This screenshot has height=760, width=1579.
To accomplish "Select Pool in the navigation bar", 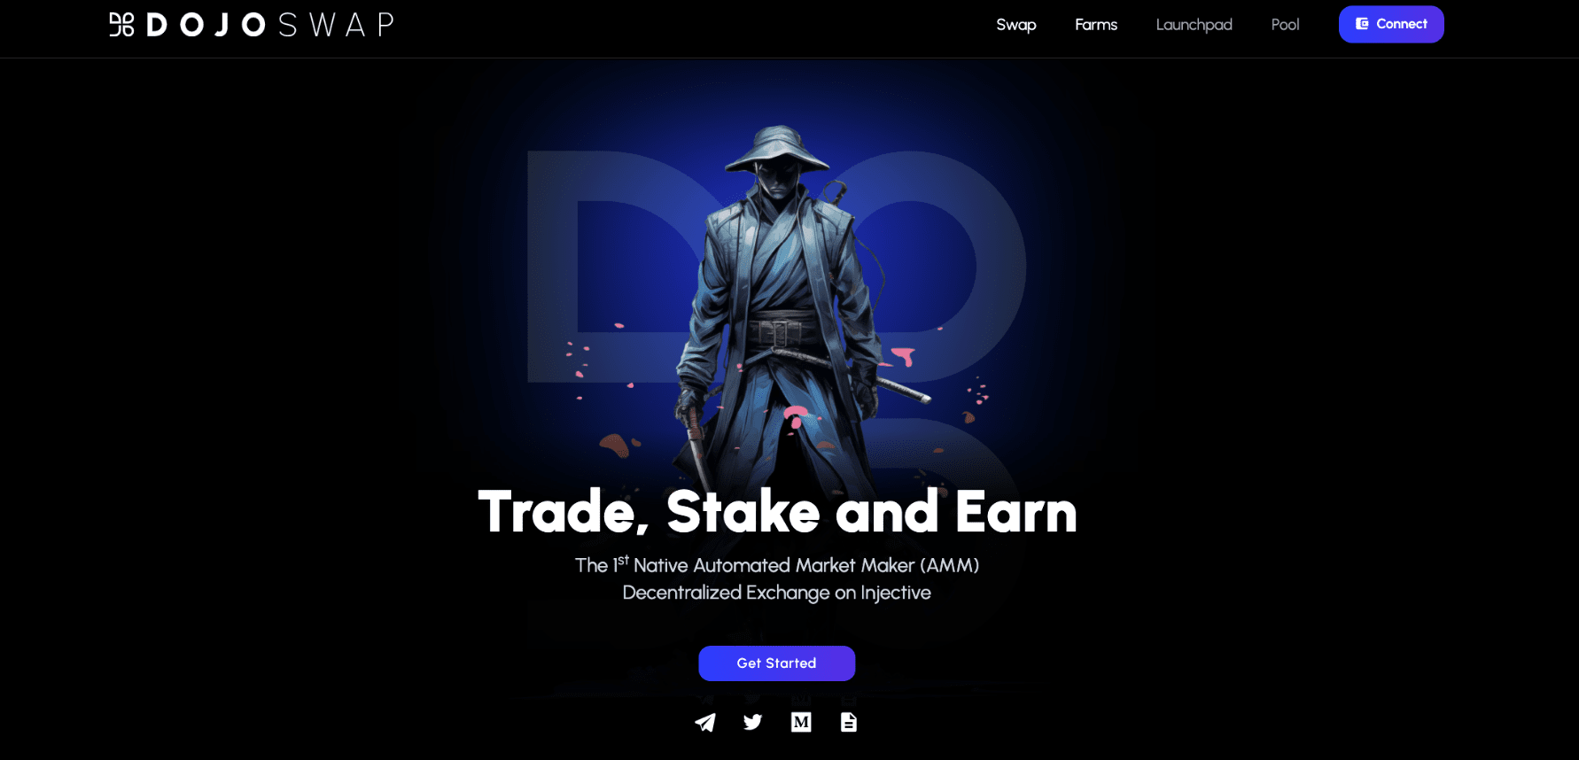I will 1285,25.
